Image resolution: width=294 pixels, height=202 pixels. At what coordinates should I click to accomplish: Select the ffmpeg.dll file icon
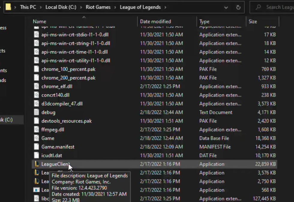(37, 129)
